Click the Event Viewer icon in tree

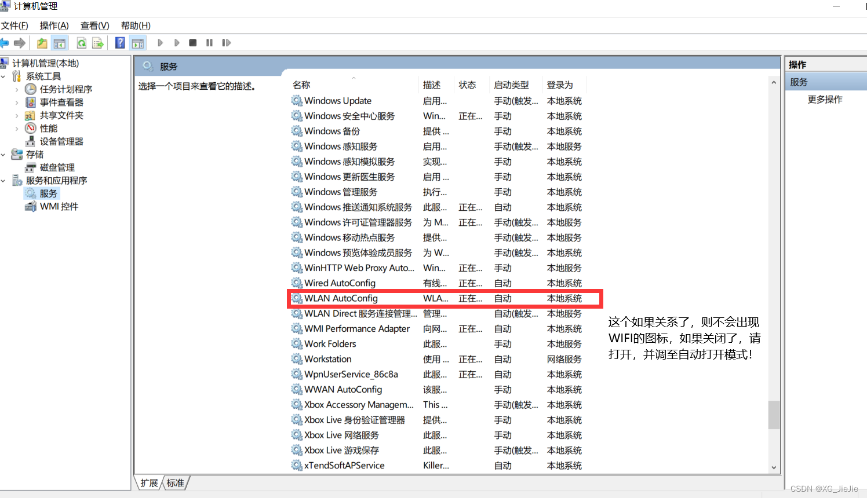tap(31, 102)
